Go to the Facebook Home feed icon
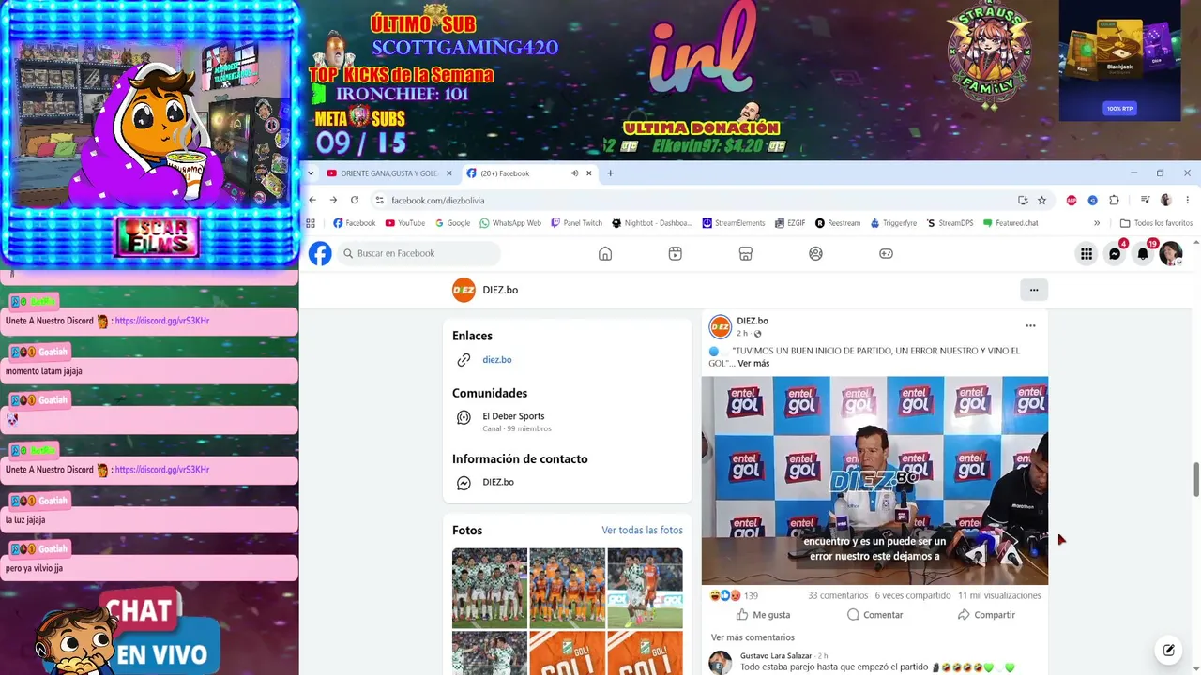Screen dimensions: 1201x675 [x=605, y=253]
